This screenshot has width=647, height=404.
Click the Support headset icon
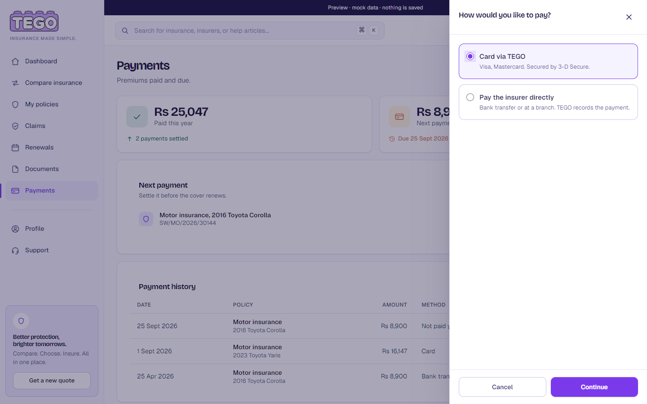pyautogui.click(x=15, y=250)
